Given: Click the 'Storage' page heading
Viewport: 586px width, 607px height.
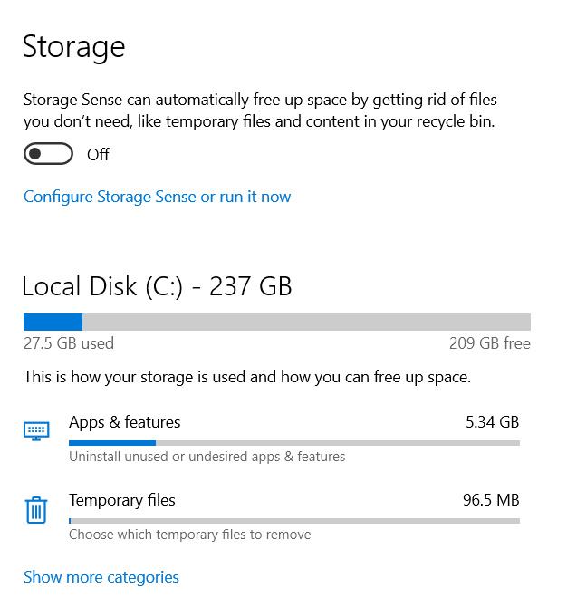Looking at the screenshot, I should click(73, 47).
